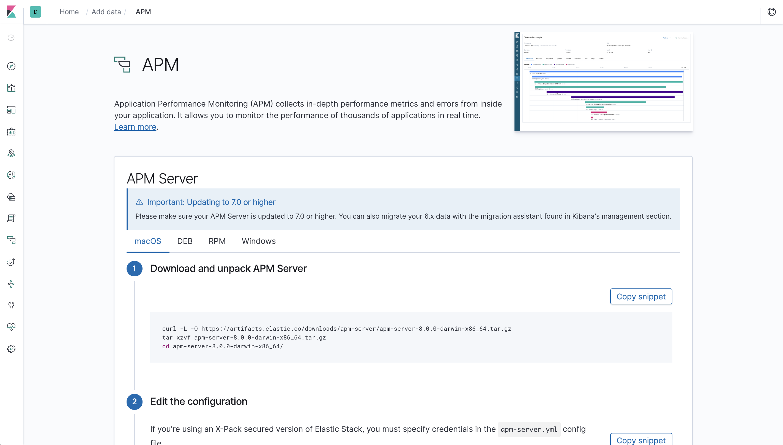Image resolution: width=783 pixels, height=445 pixels.
Task: Open the Visualize app
Action: 11,88
